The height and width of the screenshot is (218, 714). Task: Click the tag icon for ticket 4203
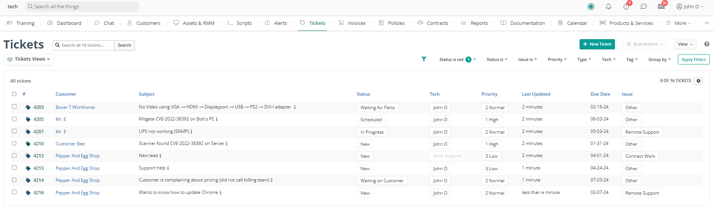click(28, 107)
